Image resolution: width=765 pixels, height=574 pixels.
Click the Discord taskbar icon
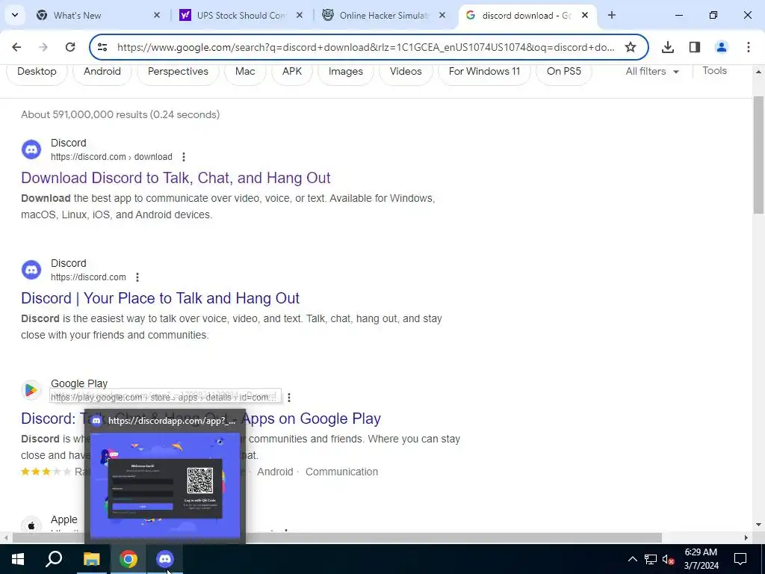165,559
